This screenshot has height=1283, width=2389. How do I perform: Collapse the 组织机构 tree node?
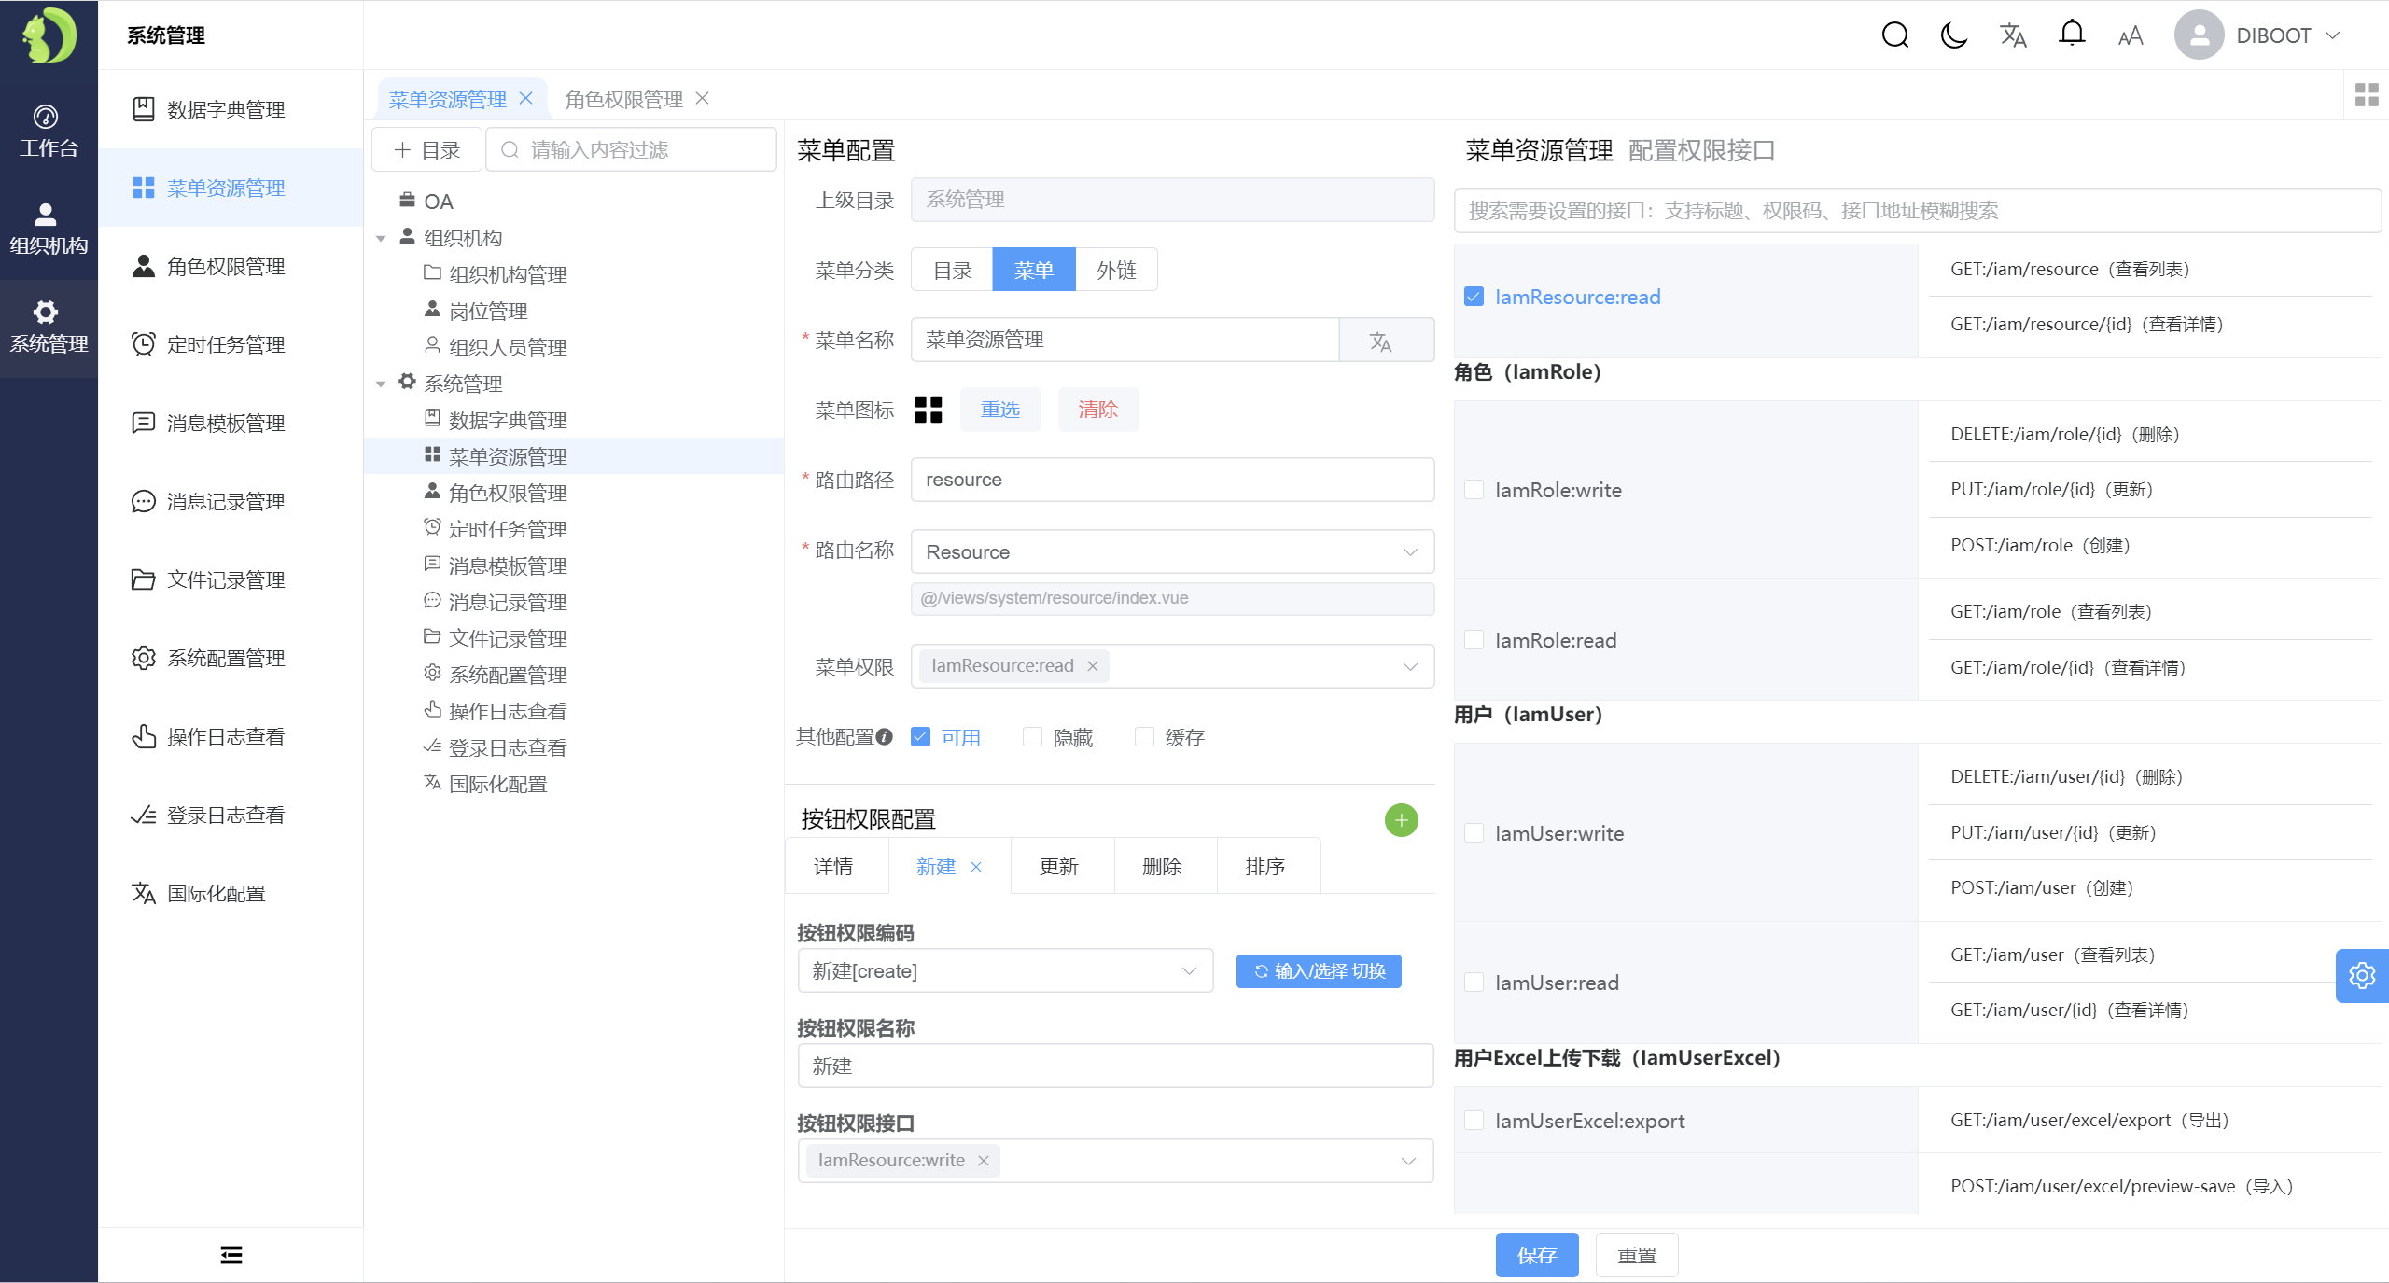(x=381, y=239)
